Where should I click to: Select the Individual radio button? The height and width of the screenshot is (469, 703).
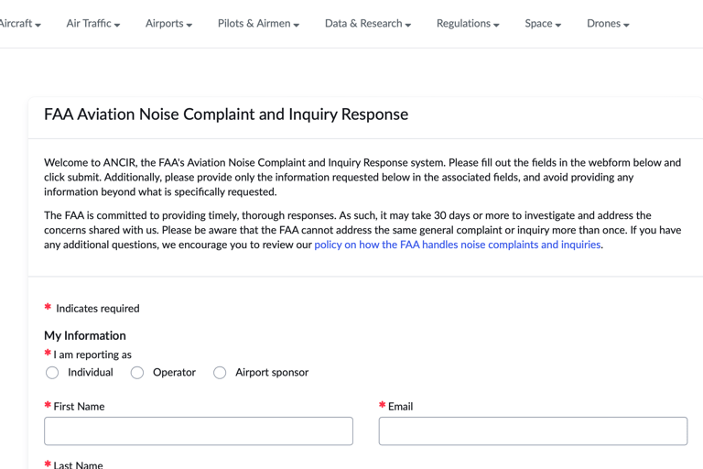pos(52,373)
